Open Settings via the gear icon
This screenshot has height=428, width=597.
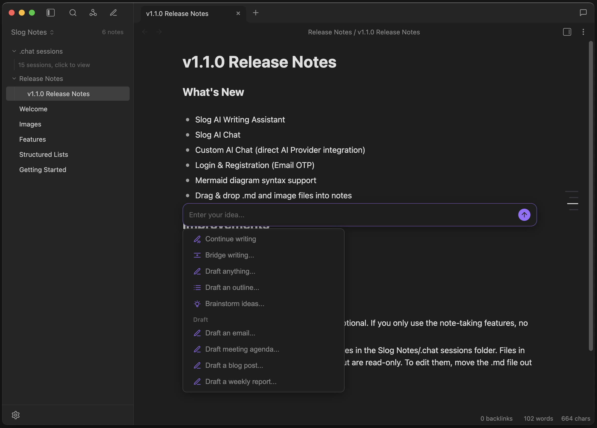point(16,415)
